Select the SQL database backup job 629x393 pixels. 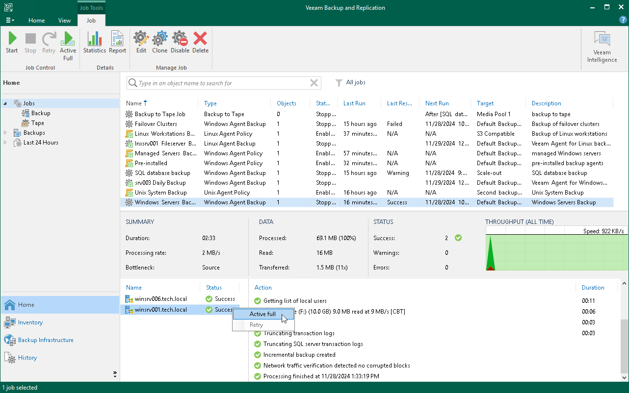coord(367,173)
